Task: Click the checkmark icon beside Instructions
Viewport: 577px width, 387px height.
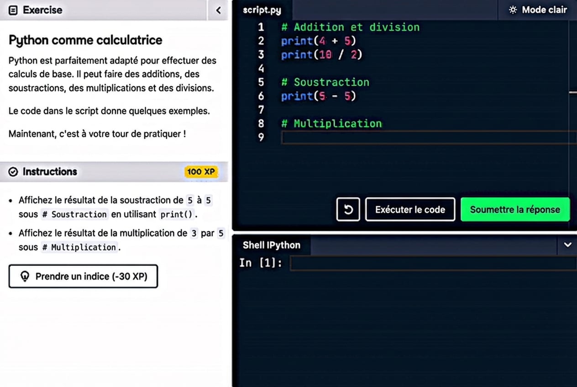Action: click(13, 172)
